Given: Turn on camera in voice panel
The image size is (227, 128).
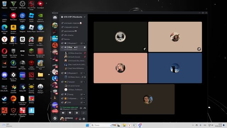Looking at the screenshot, I should coord(63,113).
